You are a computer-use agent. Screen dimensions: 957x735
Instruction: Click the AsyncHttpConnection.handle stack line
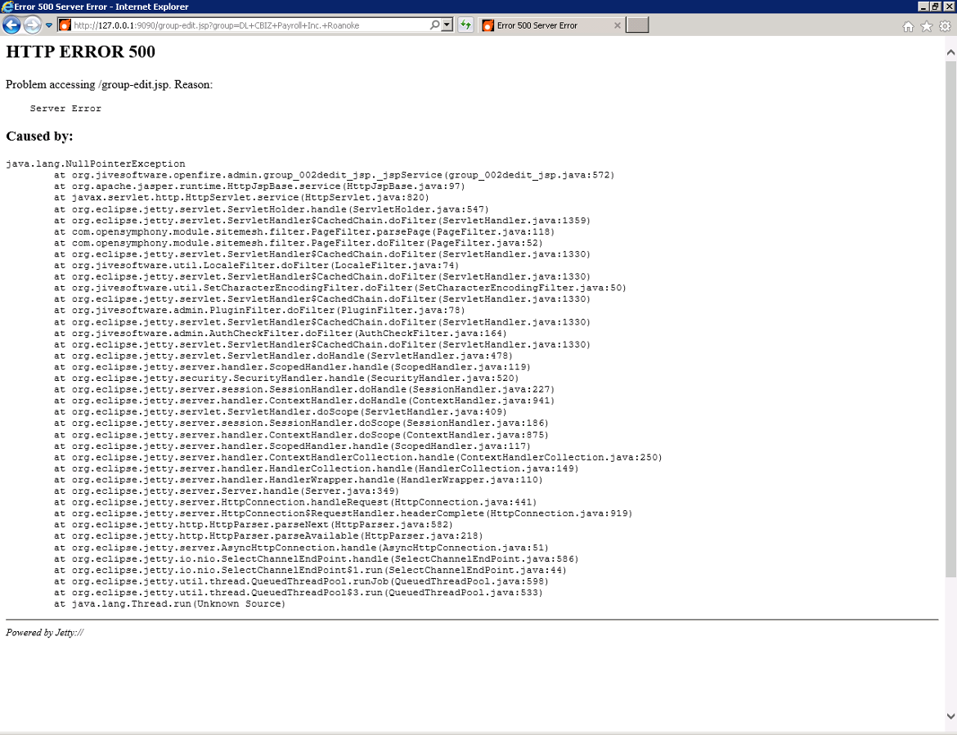pos(301,548)
